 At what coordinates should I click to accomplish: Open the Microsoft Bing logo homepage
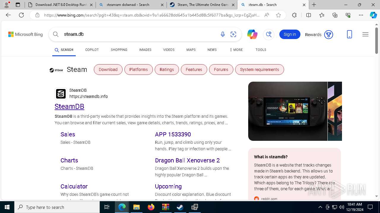point(26,34)
